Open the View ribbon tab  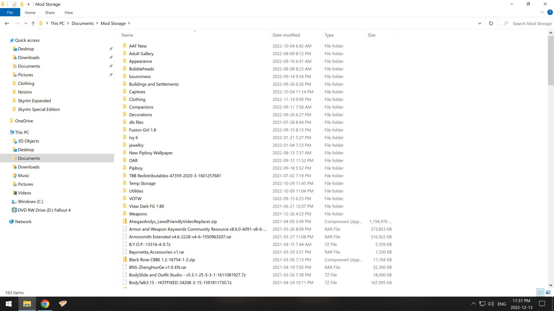coord(69,12)
